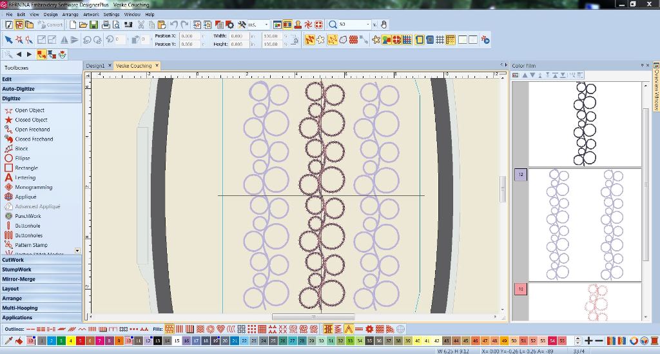This screenshot has height=354, width=660.
Task: Open the Settings menu
Action: pyautogui.click(x=112, y=14)
